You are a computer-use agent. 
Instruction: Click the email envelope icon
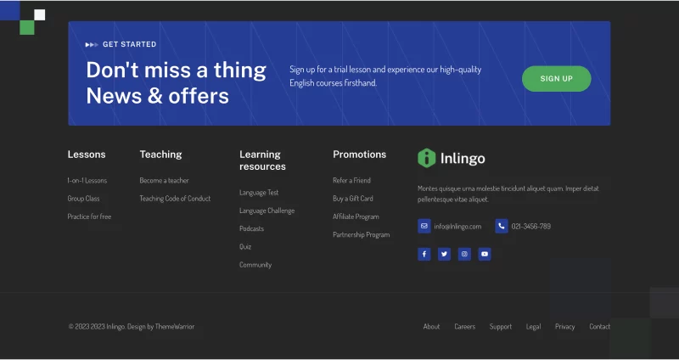[424, 226]
